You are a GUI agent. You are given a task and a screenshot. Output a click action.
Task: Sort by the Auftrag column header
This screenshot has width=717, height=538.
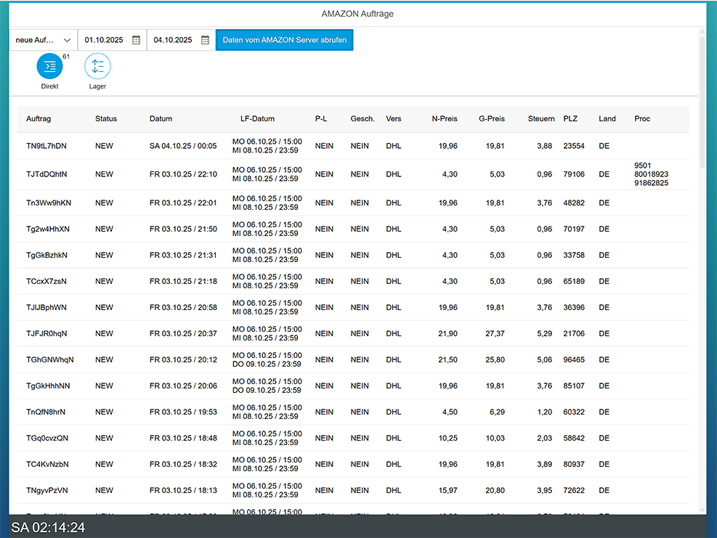(39, 119)
